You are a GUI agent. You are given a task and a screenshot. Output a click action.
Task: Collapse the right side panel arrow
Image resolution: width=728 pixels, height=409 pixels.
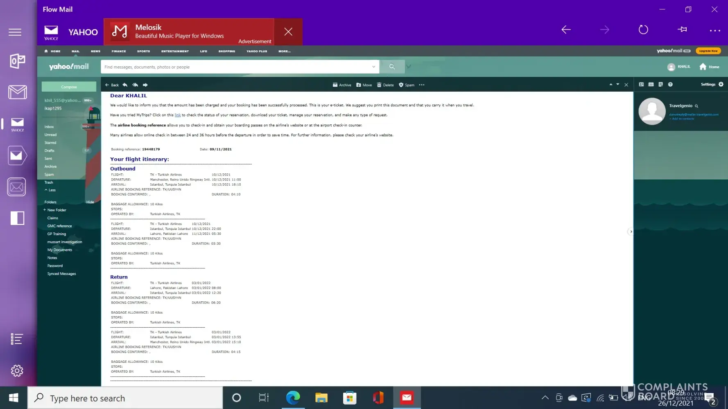tap(631, 231)
